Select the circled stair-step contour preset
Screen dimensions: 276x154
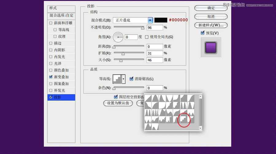click(x=184, y=119)
